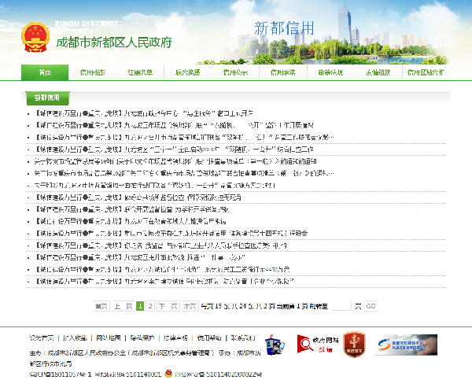Open the red shield 事业单位 badge
Viewport: 472px width, 380px height.
pyautogui.click(x=354, y=345)
